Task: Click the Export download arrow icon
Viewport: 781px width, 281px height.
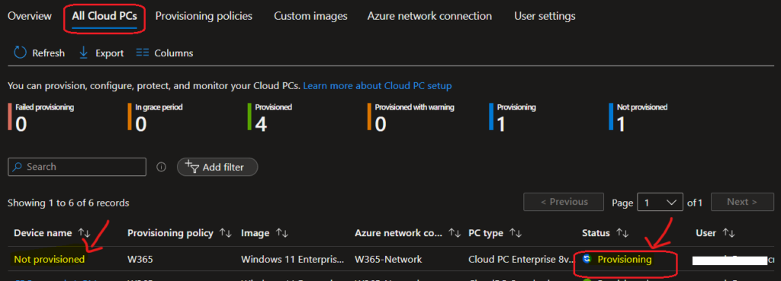Action: pyautogui.click(x=84, y=53)
